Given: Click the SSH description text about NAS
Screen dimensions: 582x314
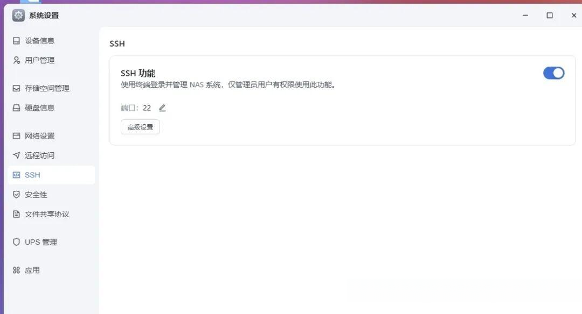Looking at the screenshot, I should [x=228, y=84].
